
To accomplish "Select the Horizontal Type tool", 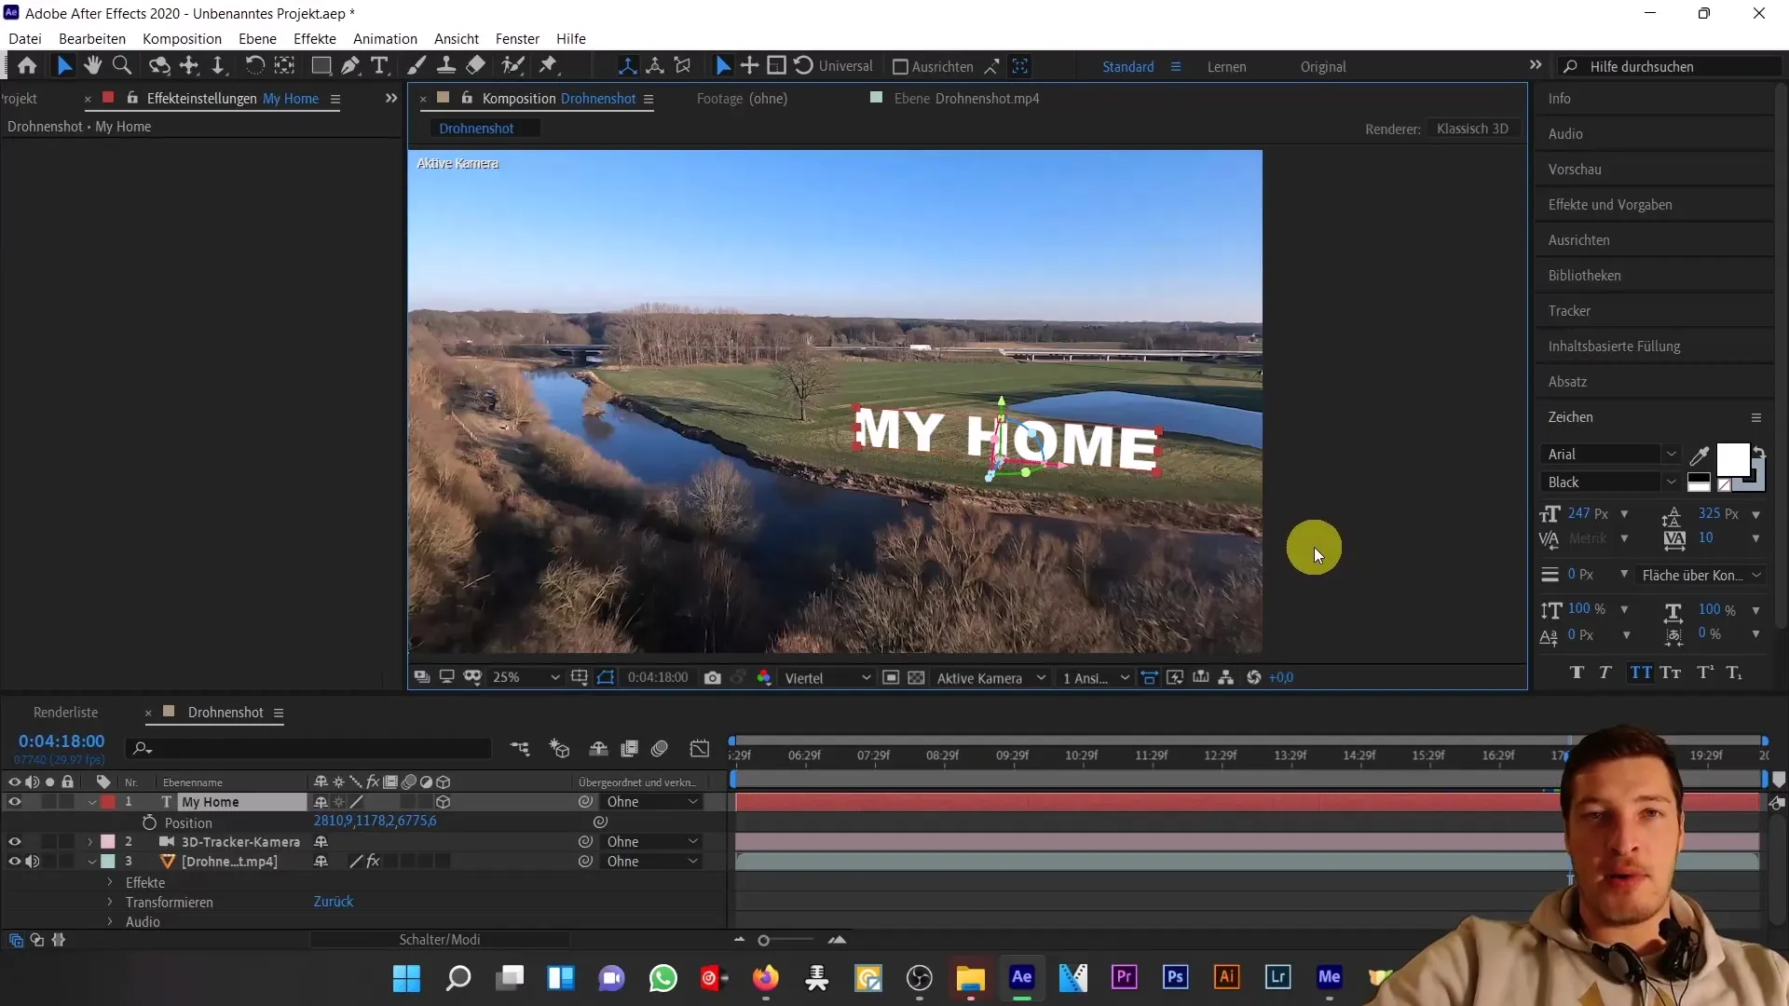I will pyautogui.click(x=379, y=66).
